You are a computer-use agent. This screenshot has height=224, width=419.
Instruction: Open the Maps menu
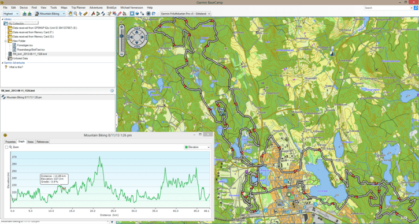coord(64,8)
